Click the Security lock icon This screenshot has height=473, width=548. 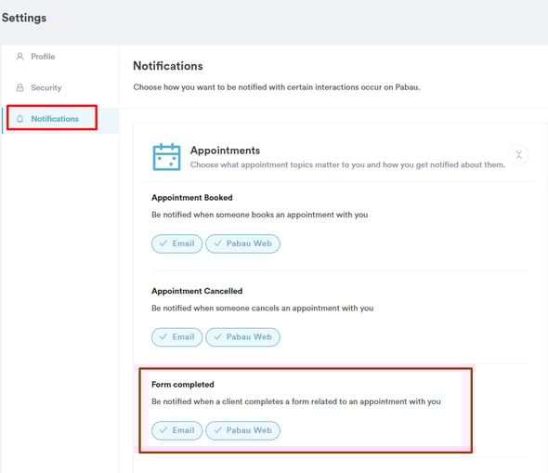pyautogui.click(x=20, y=87)
